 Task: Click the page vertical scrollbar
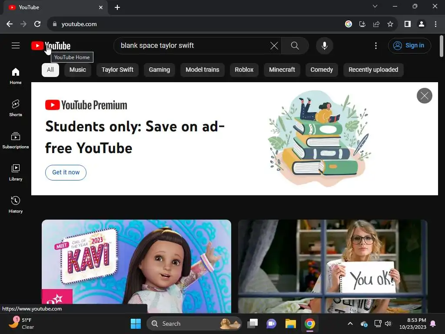[442, 46]
